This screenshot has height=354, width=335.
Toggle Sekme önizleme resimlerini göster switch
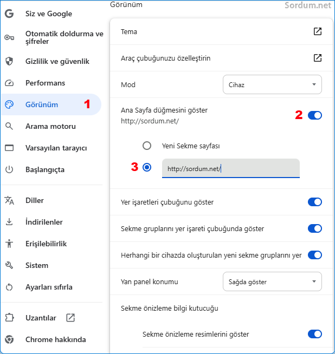pyautogui.click(x=314, y=334)
